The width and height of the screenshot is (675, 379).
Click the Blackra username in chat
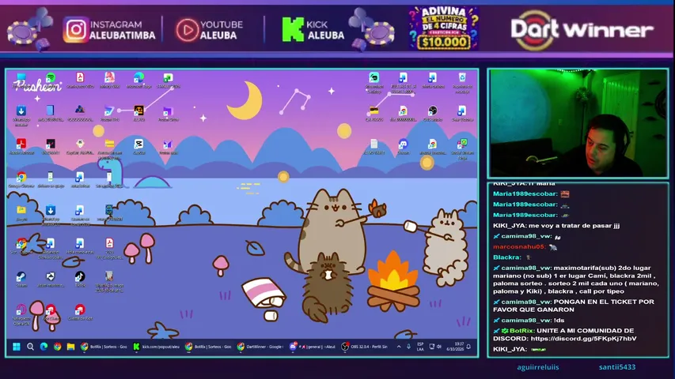pos(507,257)
